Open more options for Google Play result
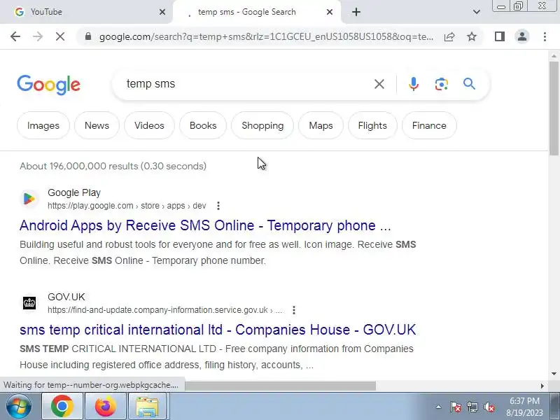This screenshot has width=560, height=420. tap(218, 206)
